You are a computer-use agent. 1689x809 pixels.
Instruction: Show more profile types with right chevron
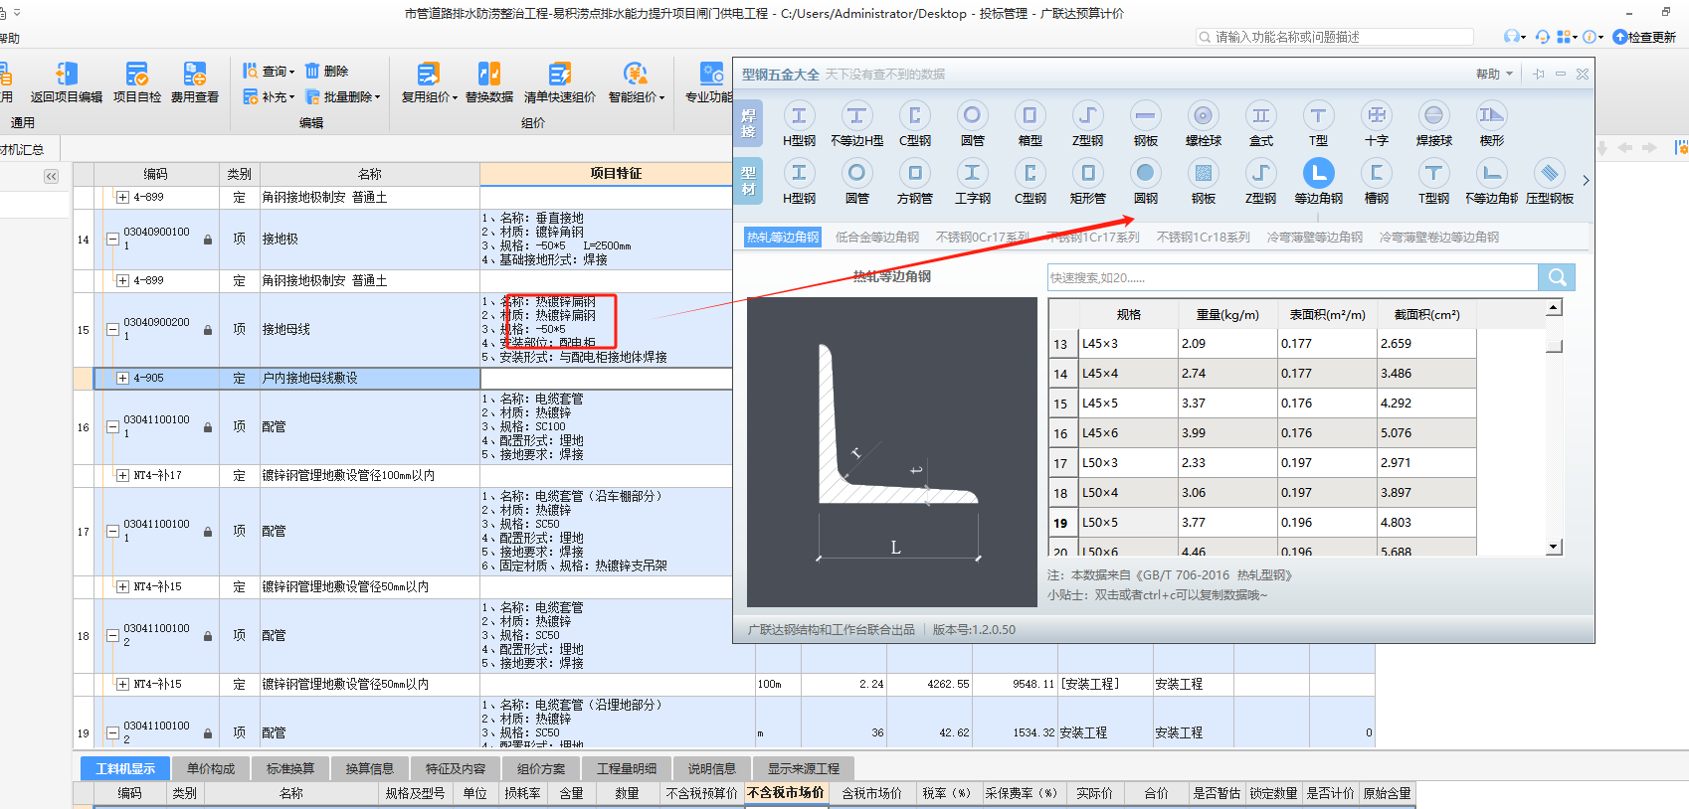point(1586,181)
